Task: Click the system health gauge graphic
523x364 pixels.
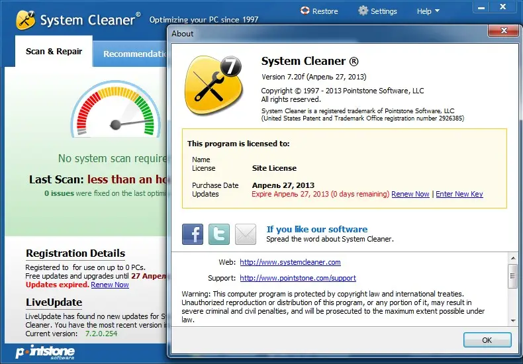Action: [115, 109]
